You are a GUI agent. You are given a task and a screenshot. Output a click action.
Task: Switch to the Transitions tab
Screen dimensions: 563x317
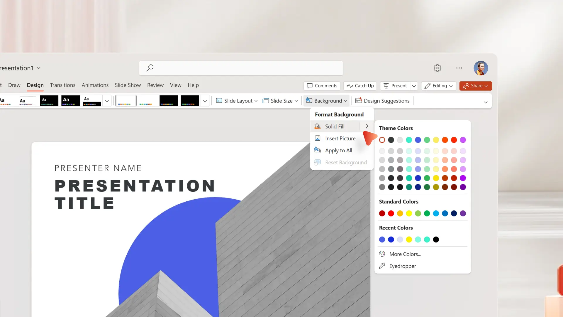click(x=62, y=85)
